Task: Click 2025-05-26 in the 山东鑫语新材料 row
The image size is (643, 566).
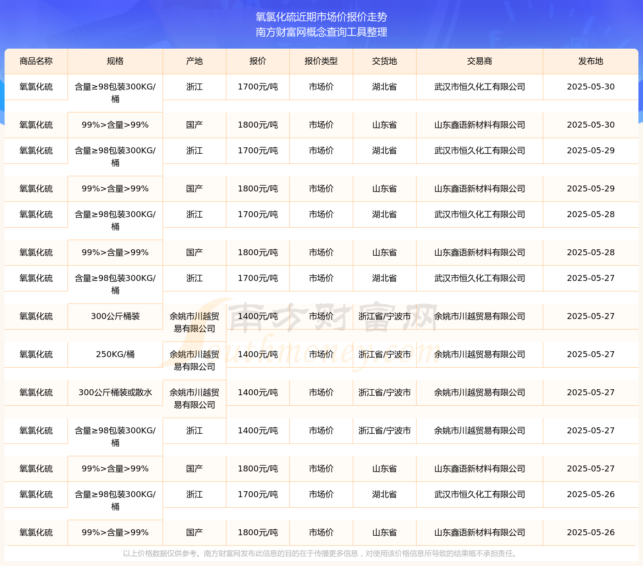Action: point(591,532)
